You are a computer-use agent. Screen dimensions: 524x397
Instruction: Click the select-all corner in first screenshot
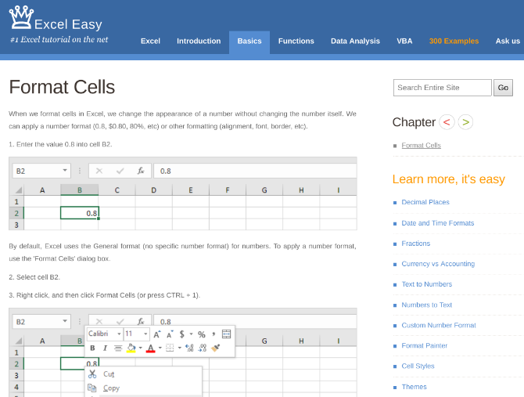(x=18, y=190)
